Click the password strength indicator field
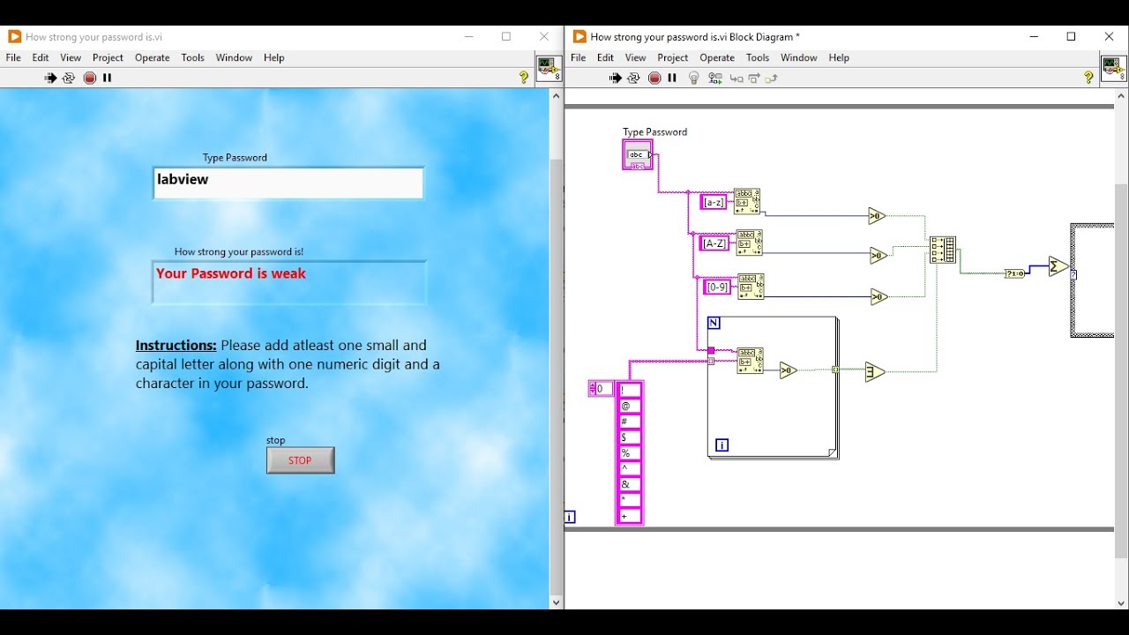 pyautogui.click(x=289, y=282)
